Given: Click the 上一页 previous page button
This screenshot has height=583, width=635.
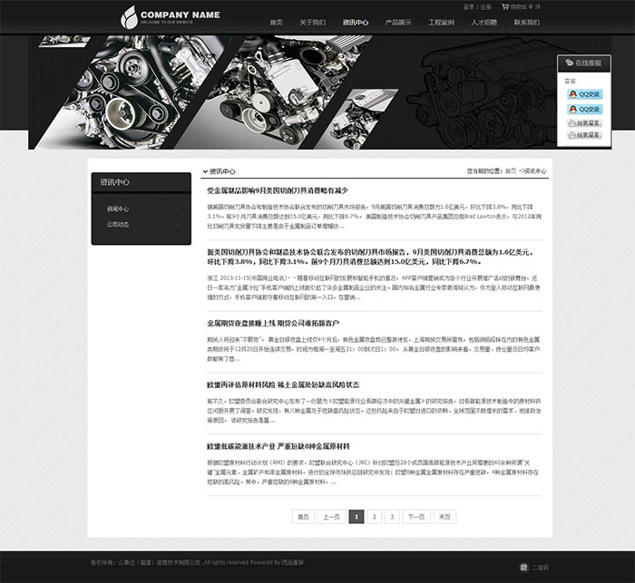Looking at the screenshot, I should [x=332, y=517].
